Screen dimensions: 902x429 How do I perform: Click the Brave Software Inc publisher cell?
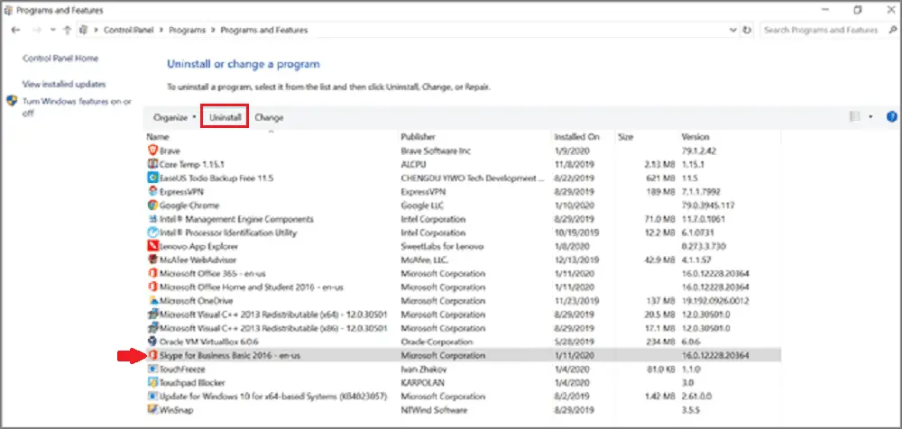point(436,151)
